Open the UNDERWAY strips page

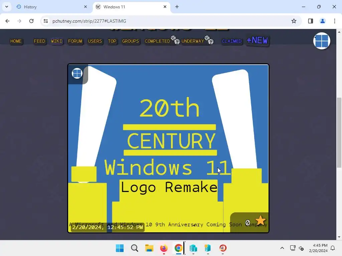point(193,41)
